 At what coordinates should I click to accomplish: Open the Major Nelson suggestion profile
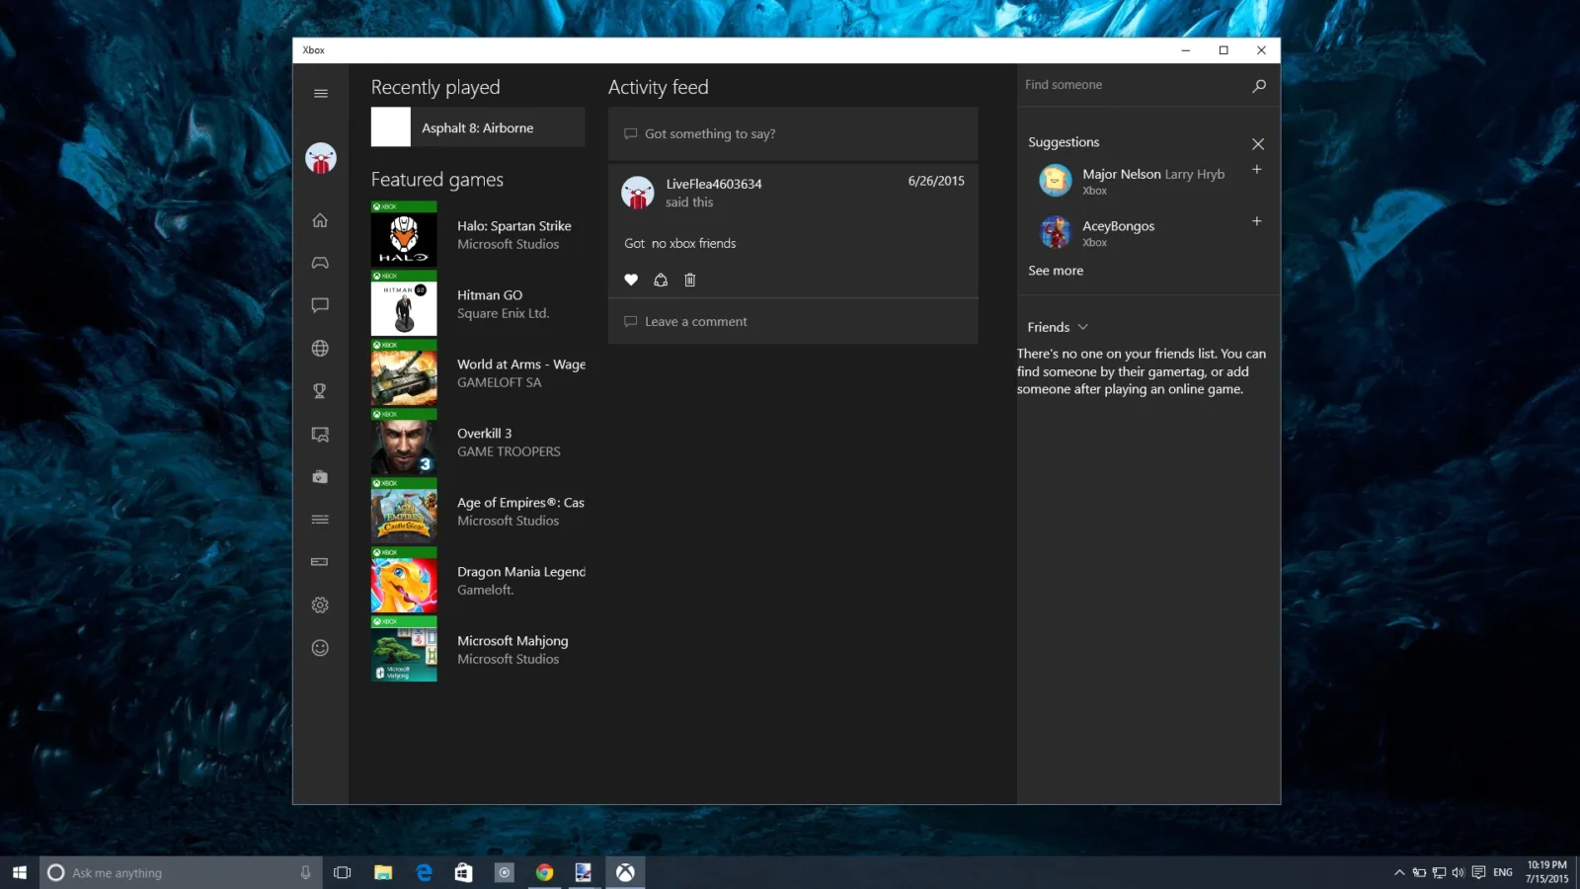pos(1132,181)
